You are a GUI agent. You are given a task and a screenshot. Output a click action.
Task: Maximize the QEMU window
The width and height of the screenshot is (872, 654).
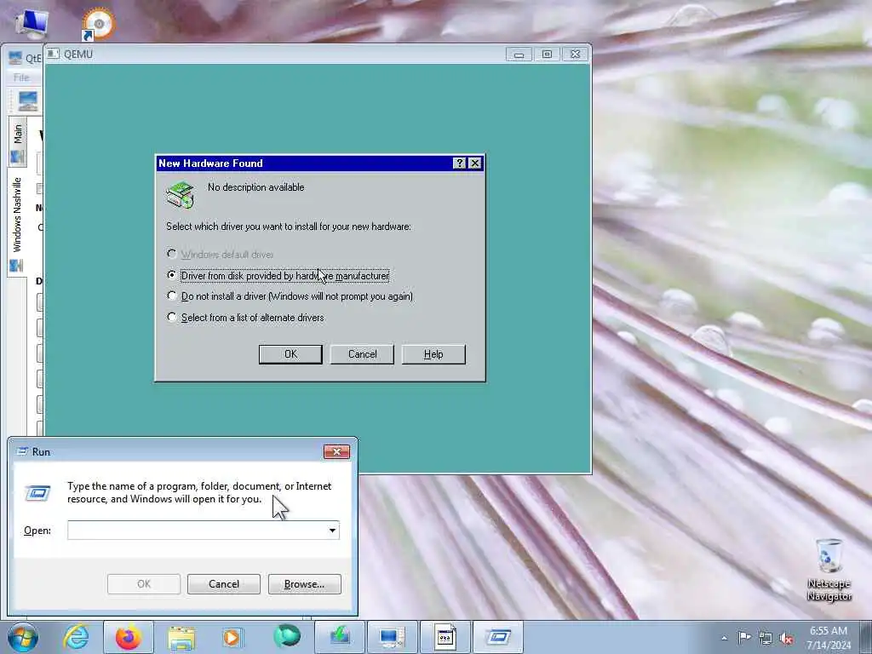click(547, 54)
